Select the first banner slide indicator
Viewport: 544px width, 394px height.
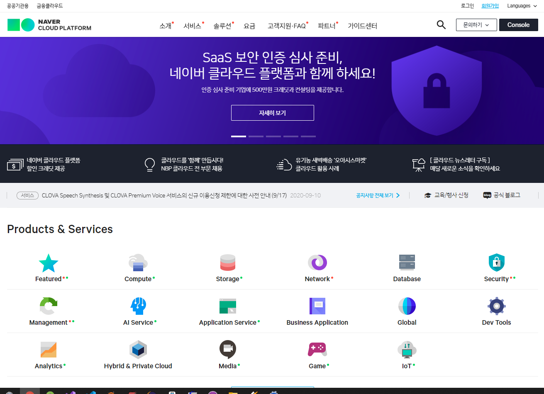coord(239,136)
